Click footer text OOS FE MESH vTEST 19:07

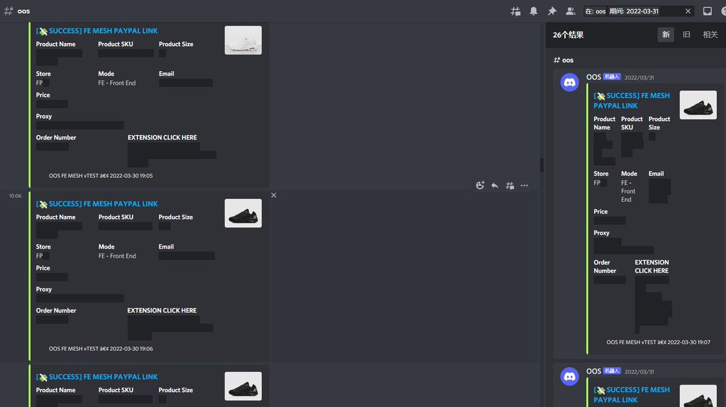659,342
